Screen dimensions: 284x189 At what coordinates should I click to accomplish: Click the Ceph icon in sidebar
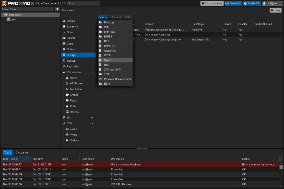(x=64, y=44)
